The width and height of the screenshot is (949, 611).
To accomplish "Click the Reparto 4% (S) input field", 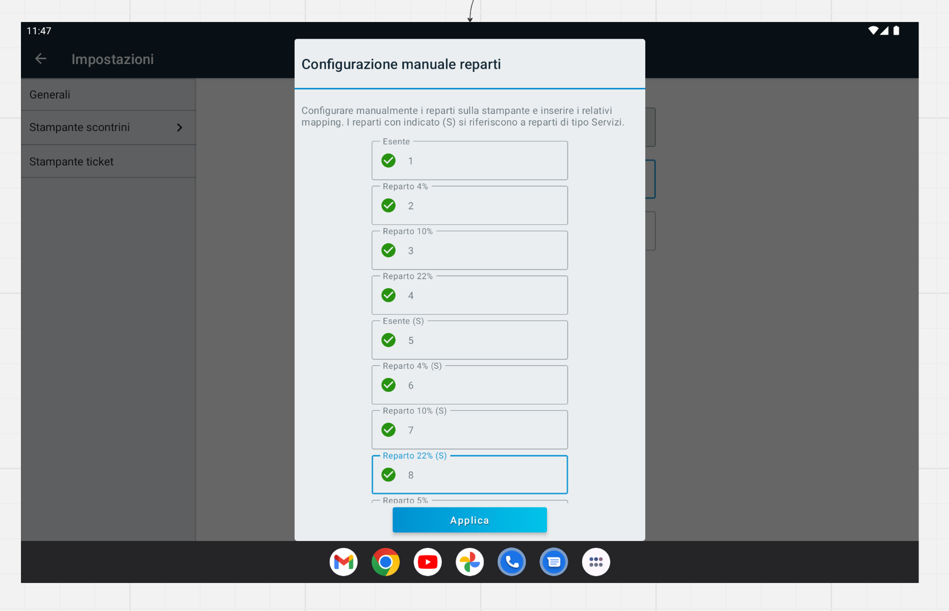I will tap(470, 385).
